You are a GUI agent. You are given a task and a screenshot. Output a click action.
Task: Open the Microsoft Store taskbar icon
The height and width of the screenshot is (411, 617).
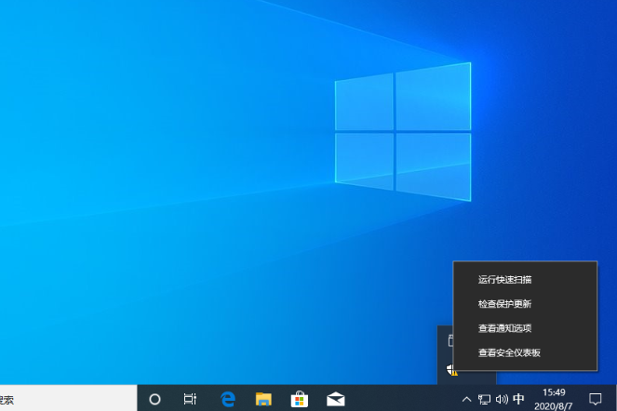(x=300, y=399)
